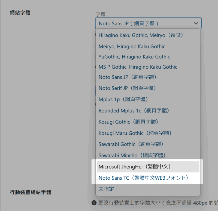218x211 pixels.
Task: Click the 行動裝置網站字體 section heading
Action: [31, 192]
